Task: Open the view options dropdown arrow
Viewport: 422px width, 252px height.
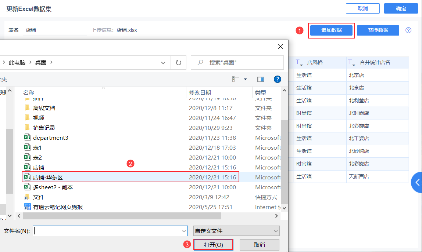Action: [x=245, y=79]
